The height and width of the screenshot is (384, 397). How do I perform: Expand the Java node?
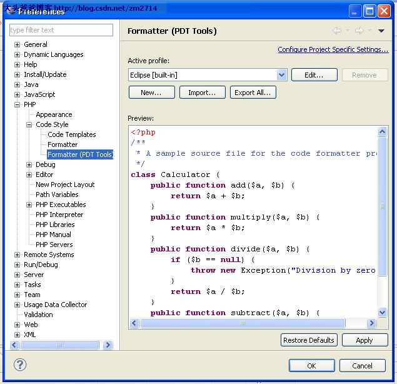17,84
